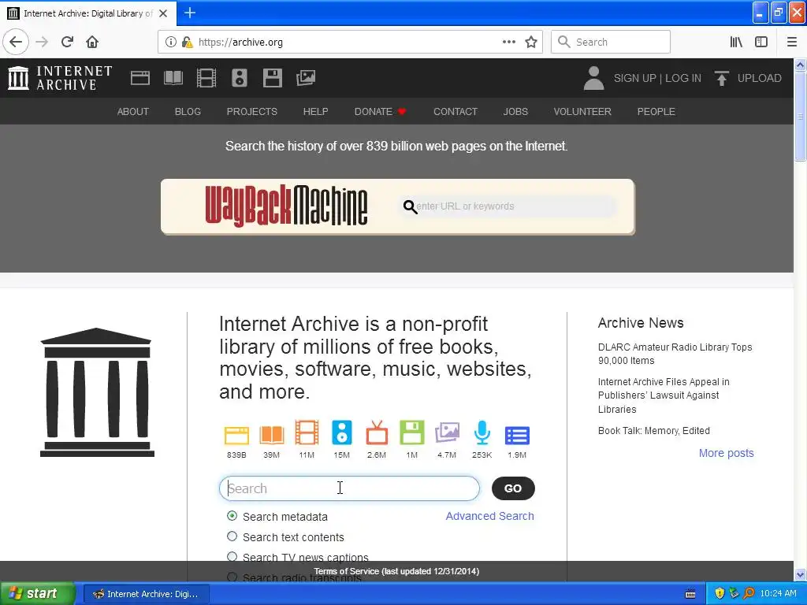Screen dimensions: 807x605
Task: Open the yellow web pages icon labeled 839B
Action: [236, 435]
